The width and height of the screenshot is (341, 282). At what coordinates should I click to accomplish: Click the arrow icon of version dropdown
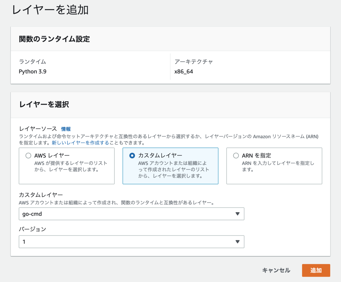coord(238,242)
